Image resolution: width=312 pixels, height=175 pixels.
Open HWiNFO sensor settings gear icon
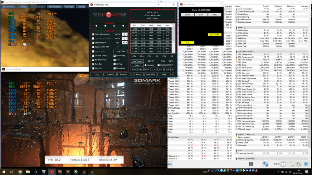tap(299, 164)
